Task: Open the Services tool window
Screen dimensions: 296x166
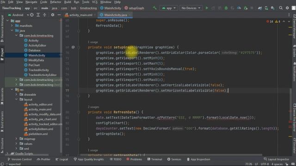Action: [174, 159]
